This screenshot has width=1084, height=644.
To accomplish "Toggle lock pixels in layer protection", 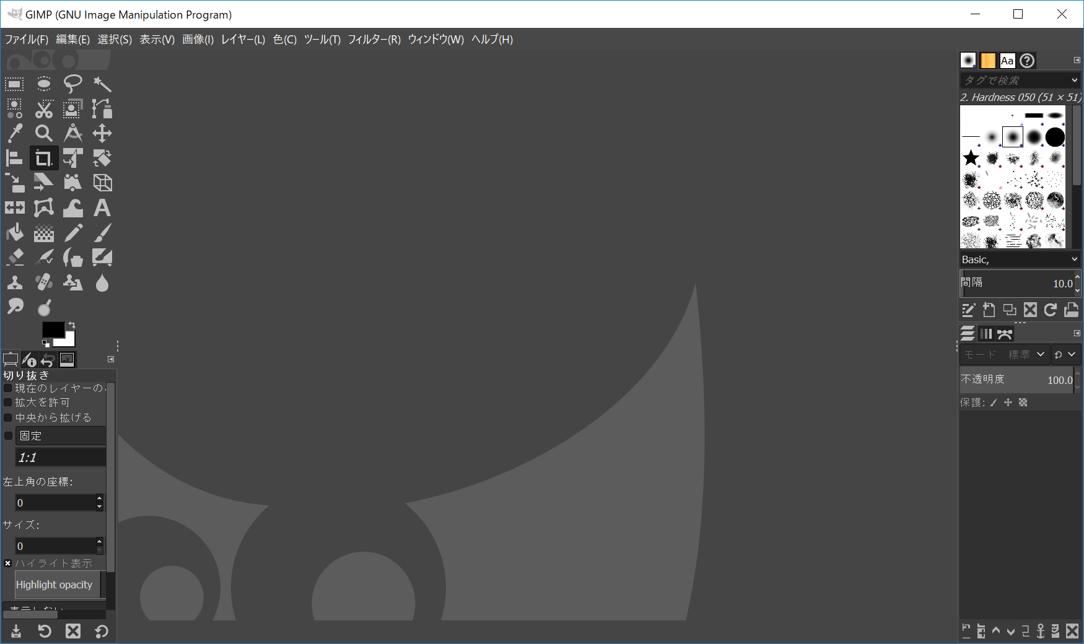I will tap(994, 402).
